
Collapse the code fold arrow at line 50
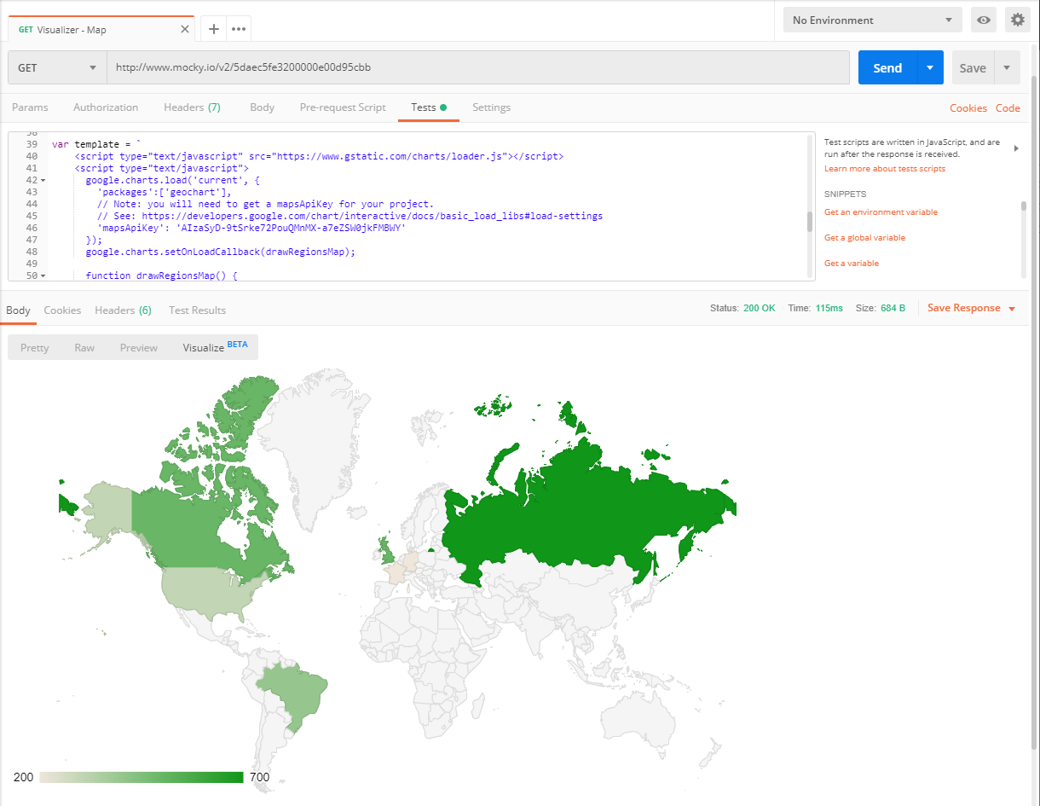[43, 276]
